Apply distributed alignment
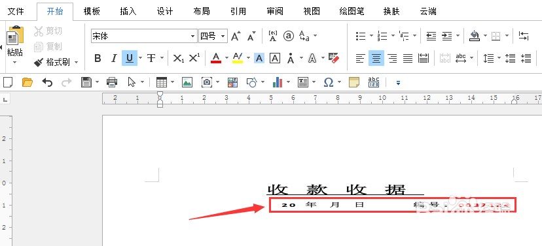The image size is (542, 246). tap(424, 58)
